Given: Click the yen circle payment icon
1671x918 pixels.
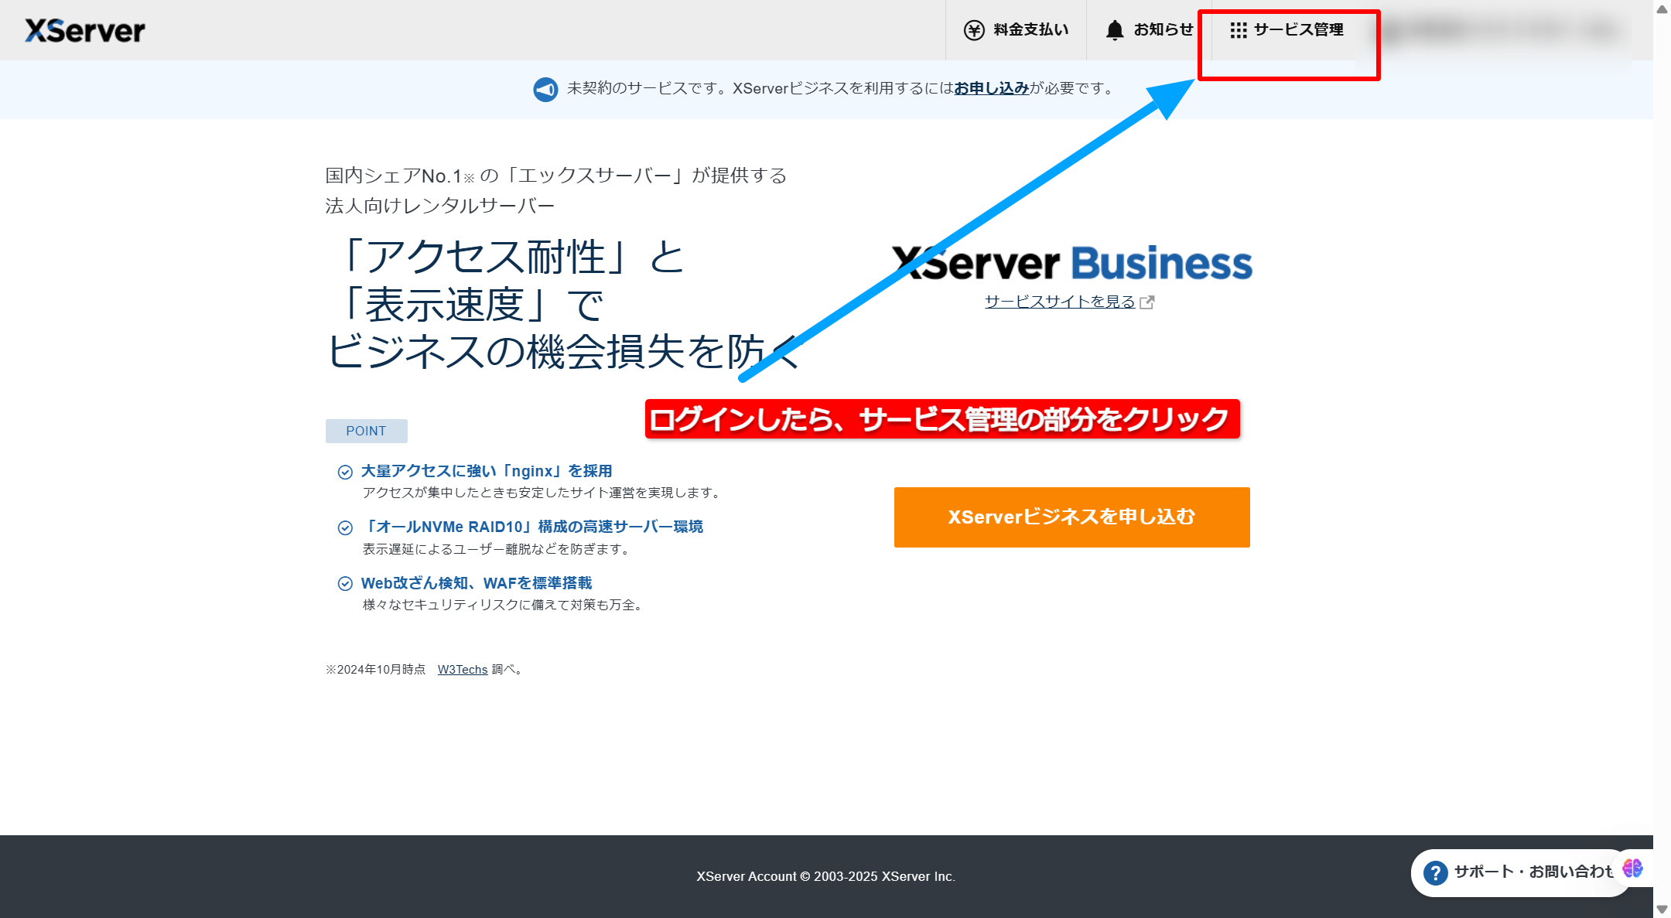Looking at the screenshot, I should tap(974, 30).
